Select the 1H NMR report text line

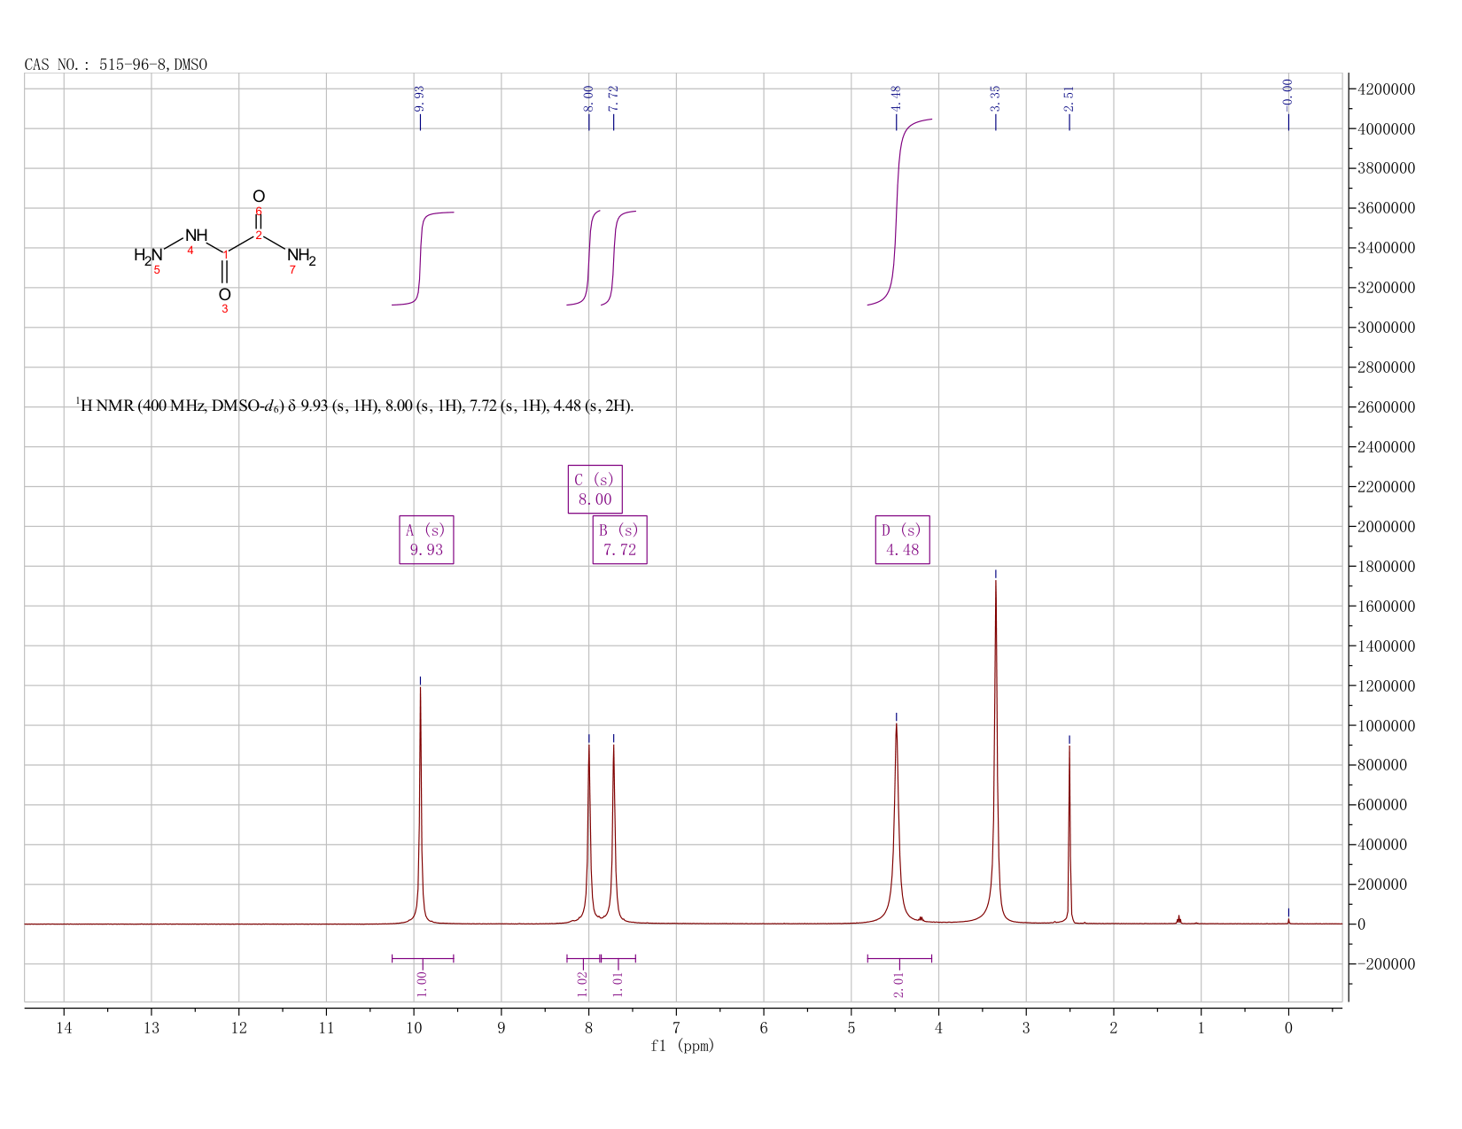click(x=354, y=406)
